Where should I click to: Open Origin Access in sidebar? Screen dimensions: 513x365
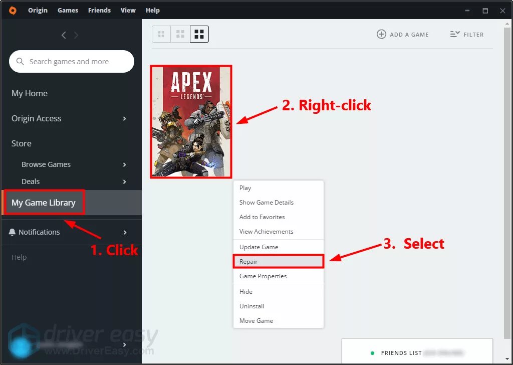click(x=36, y=118)
